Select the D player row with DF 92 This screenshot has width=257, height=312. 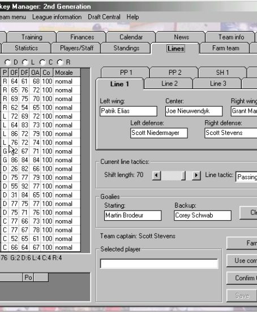41,187
